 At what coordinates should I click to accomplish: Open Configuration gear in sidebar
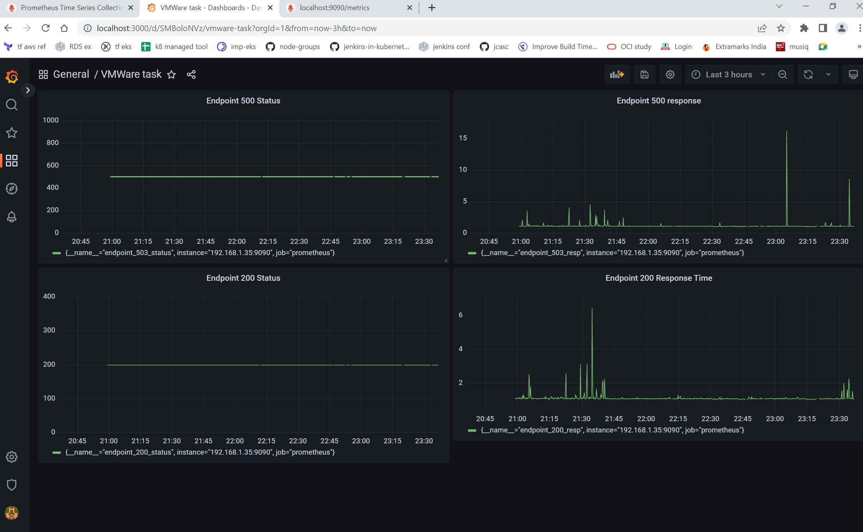pyautogui.click(x=12, y=457)
